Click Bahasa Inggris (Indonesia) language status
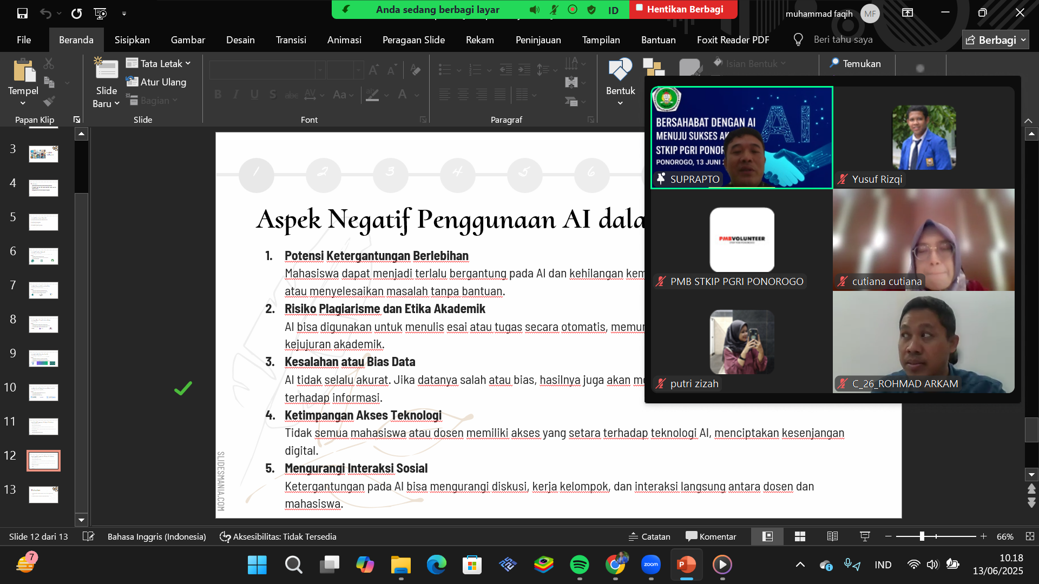1039x584 pixels. 157,536
